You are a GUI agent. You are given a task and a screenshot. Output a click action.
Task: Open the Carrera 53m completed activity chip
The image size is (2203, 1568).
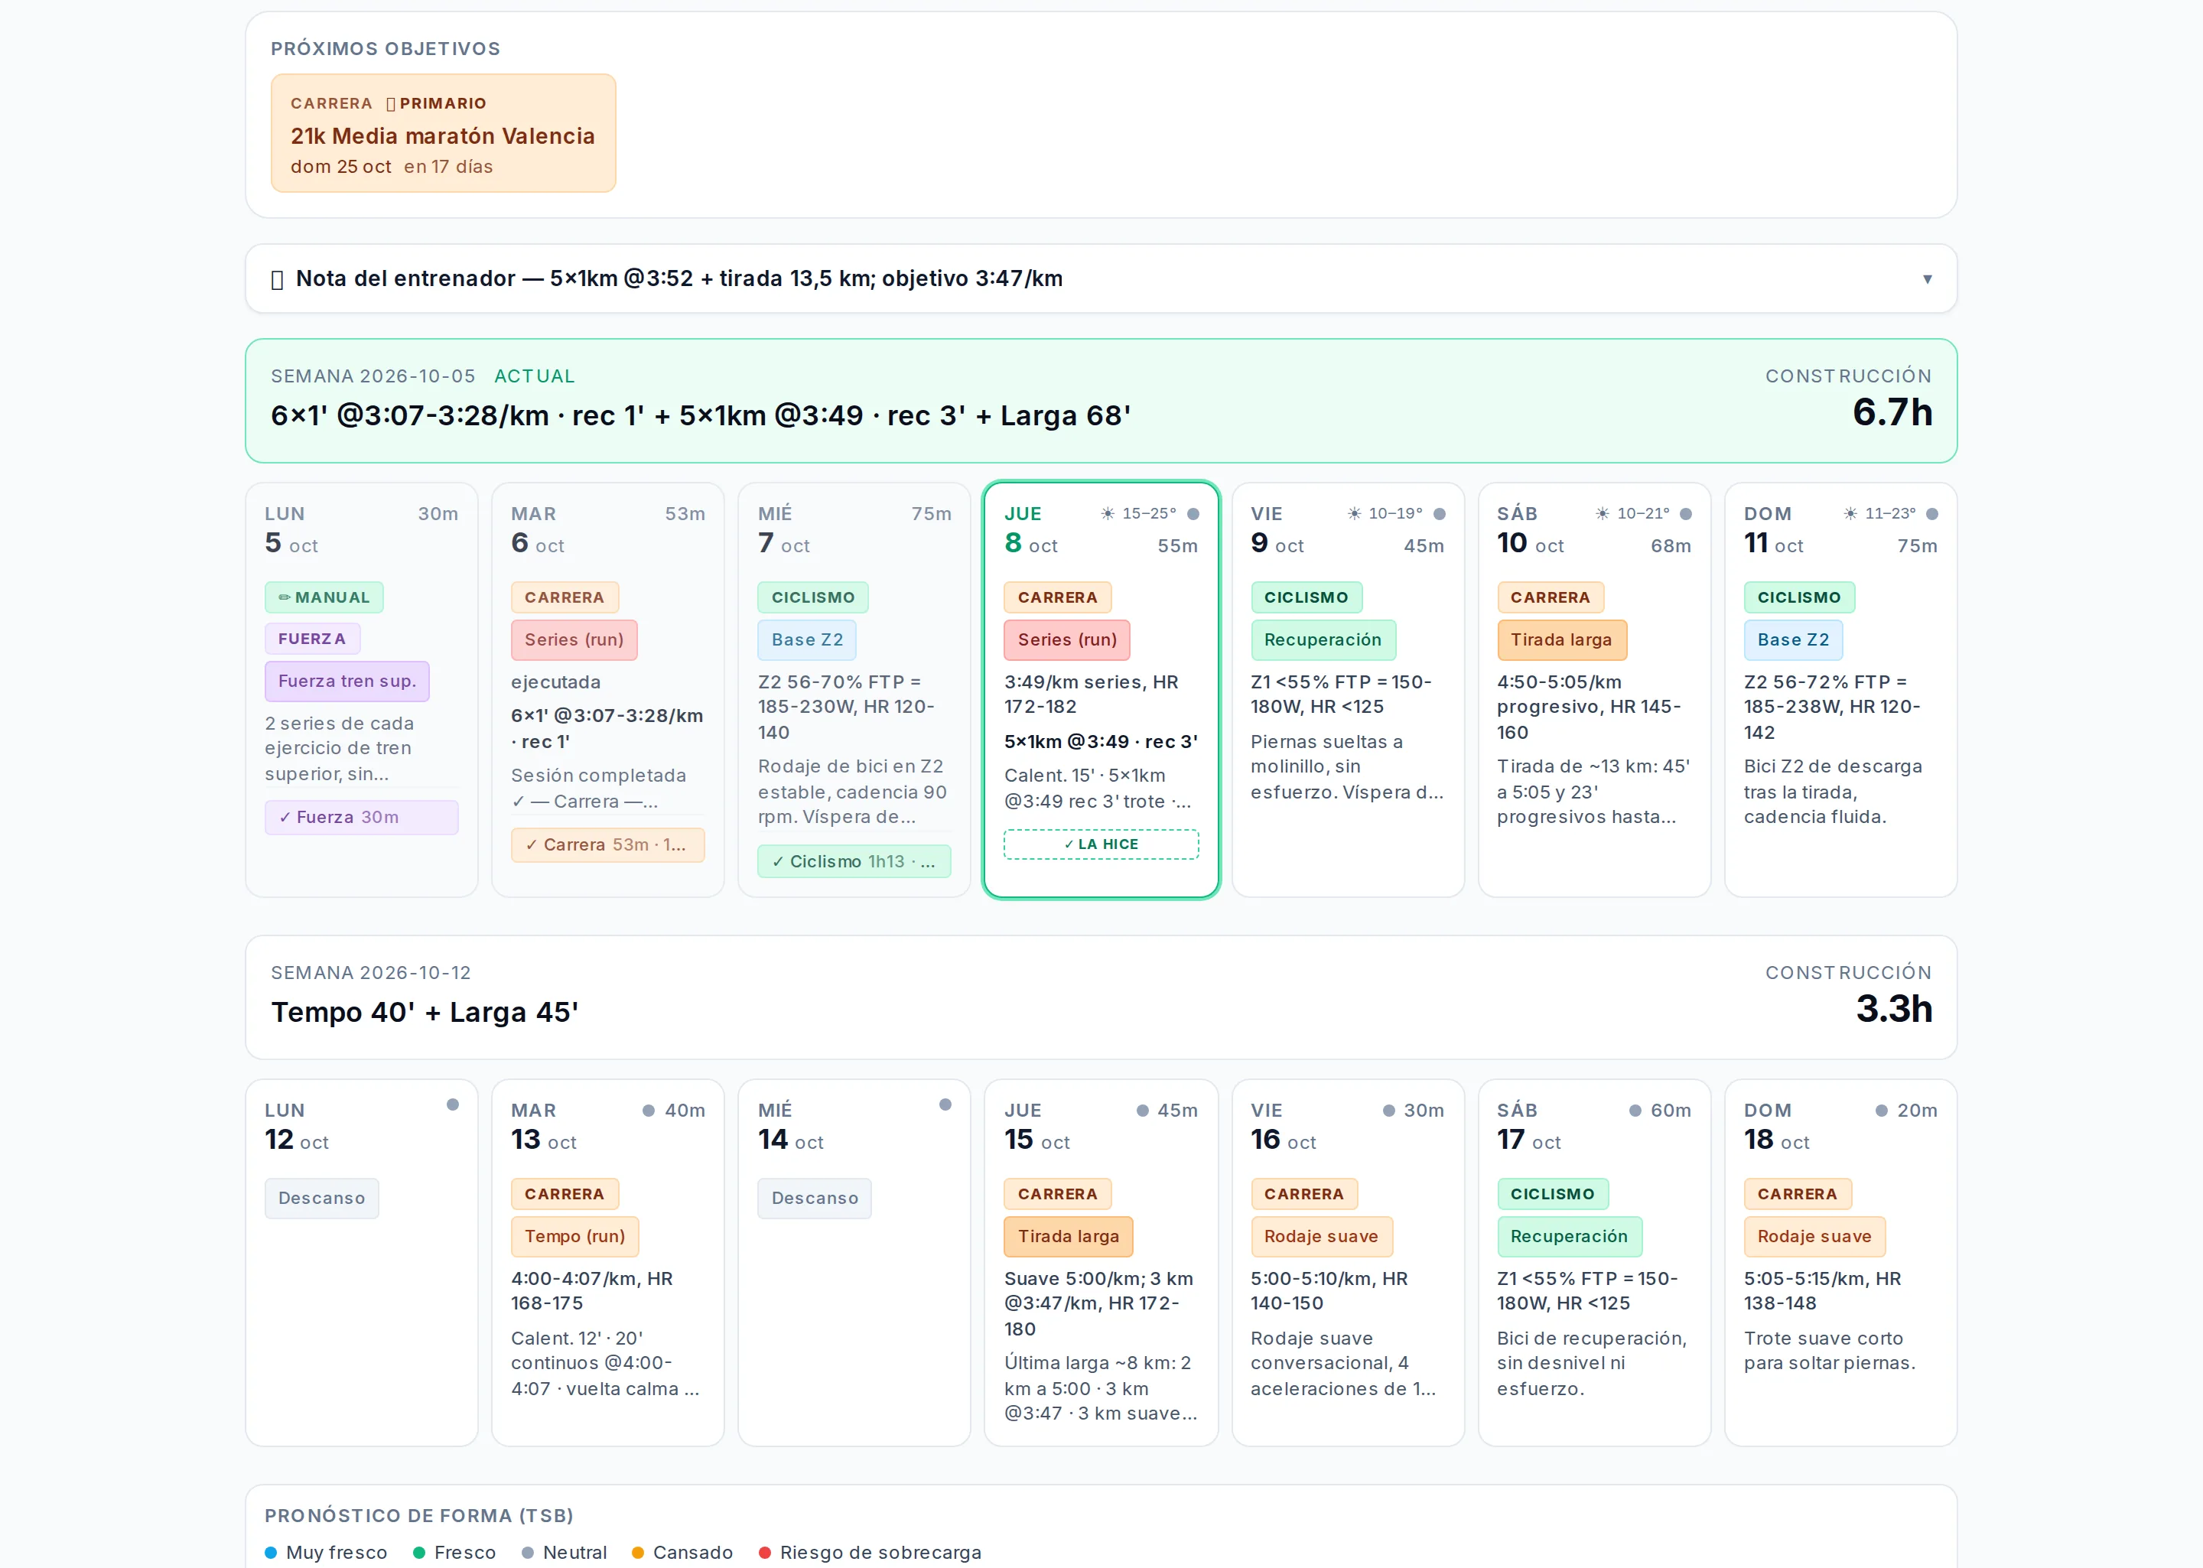tap(607, 845)
